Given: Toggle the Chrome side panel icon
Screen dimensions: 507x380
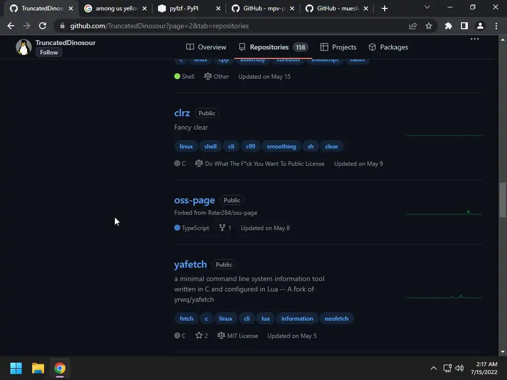Looking at the screenshot, I should click(464, 26).
